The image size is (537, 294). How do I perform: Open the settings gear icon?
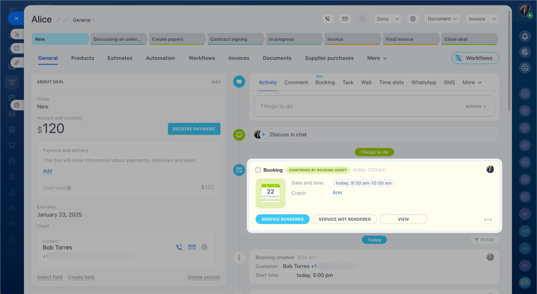pos(413,19)
